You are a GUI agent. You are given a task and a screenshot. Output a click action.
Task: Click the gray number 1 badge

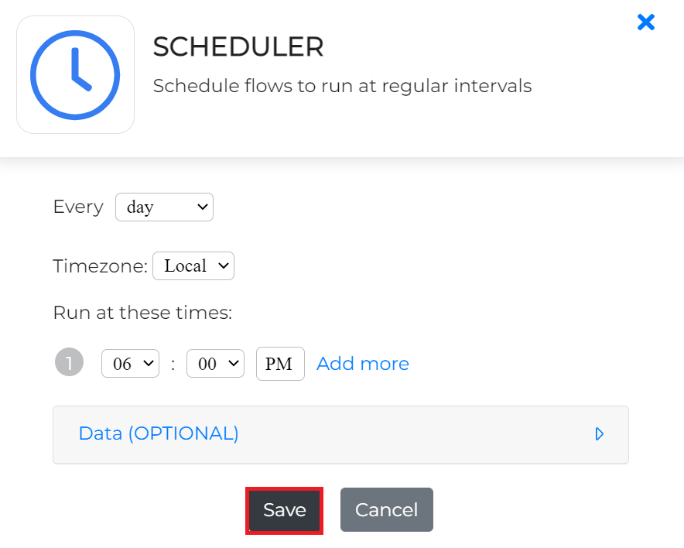pos(69,362)
